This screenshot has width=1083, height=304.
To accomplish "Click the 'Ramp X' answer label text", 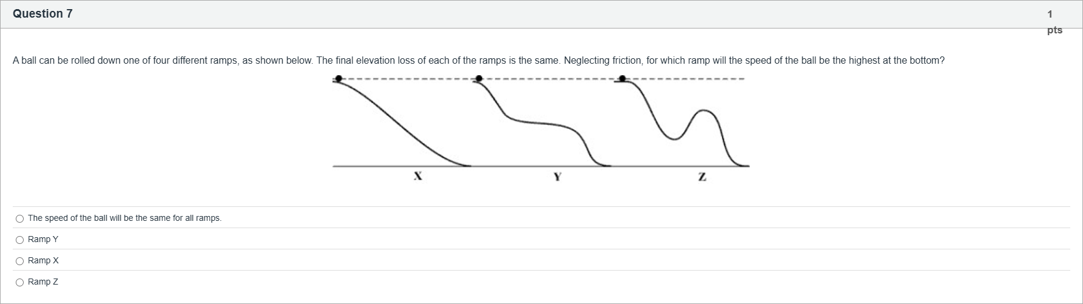I will 43,260.
